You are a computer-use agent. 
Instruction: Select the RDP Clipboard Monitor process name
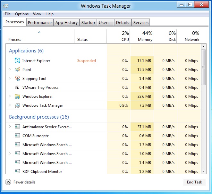42,172
